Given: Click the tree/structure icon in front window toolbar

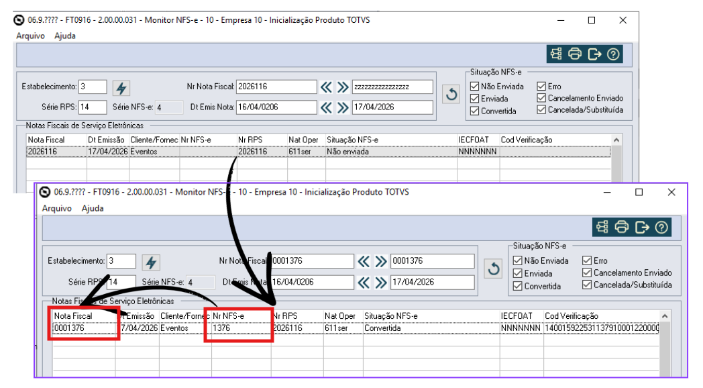Looking at the screenshot, I should [x=602, y=227].
